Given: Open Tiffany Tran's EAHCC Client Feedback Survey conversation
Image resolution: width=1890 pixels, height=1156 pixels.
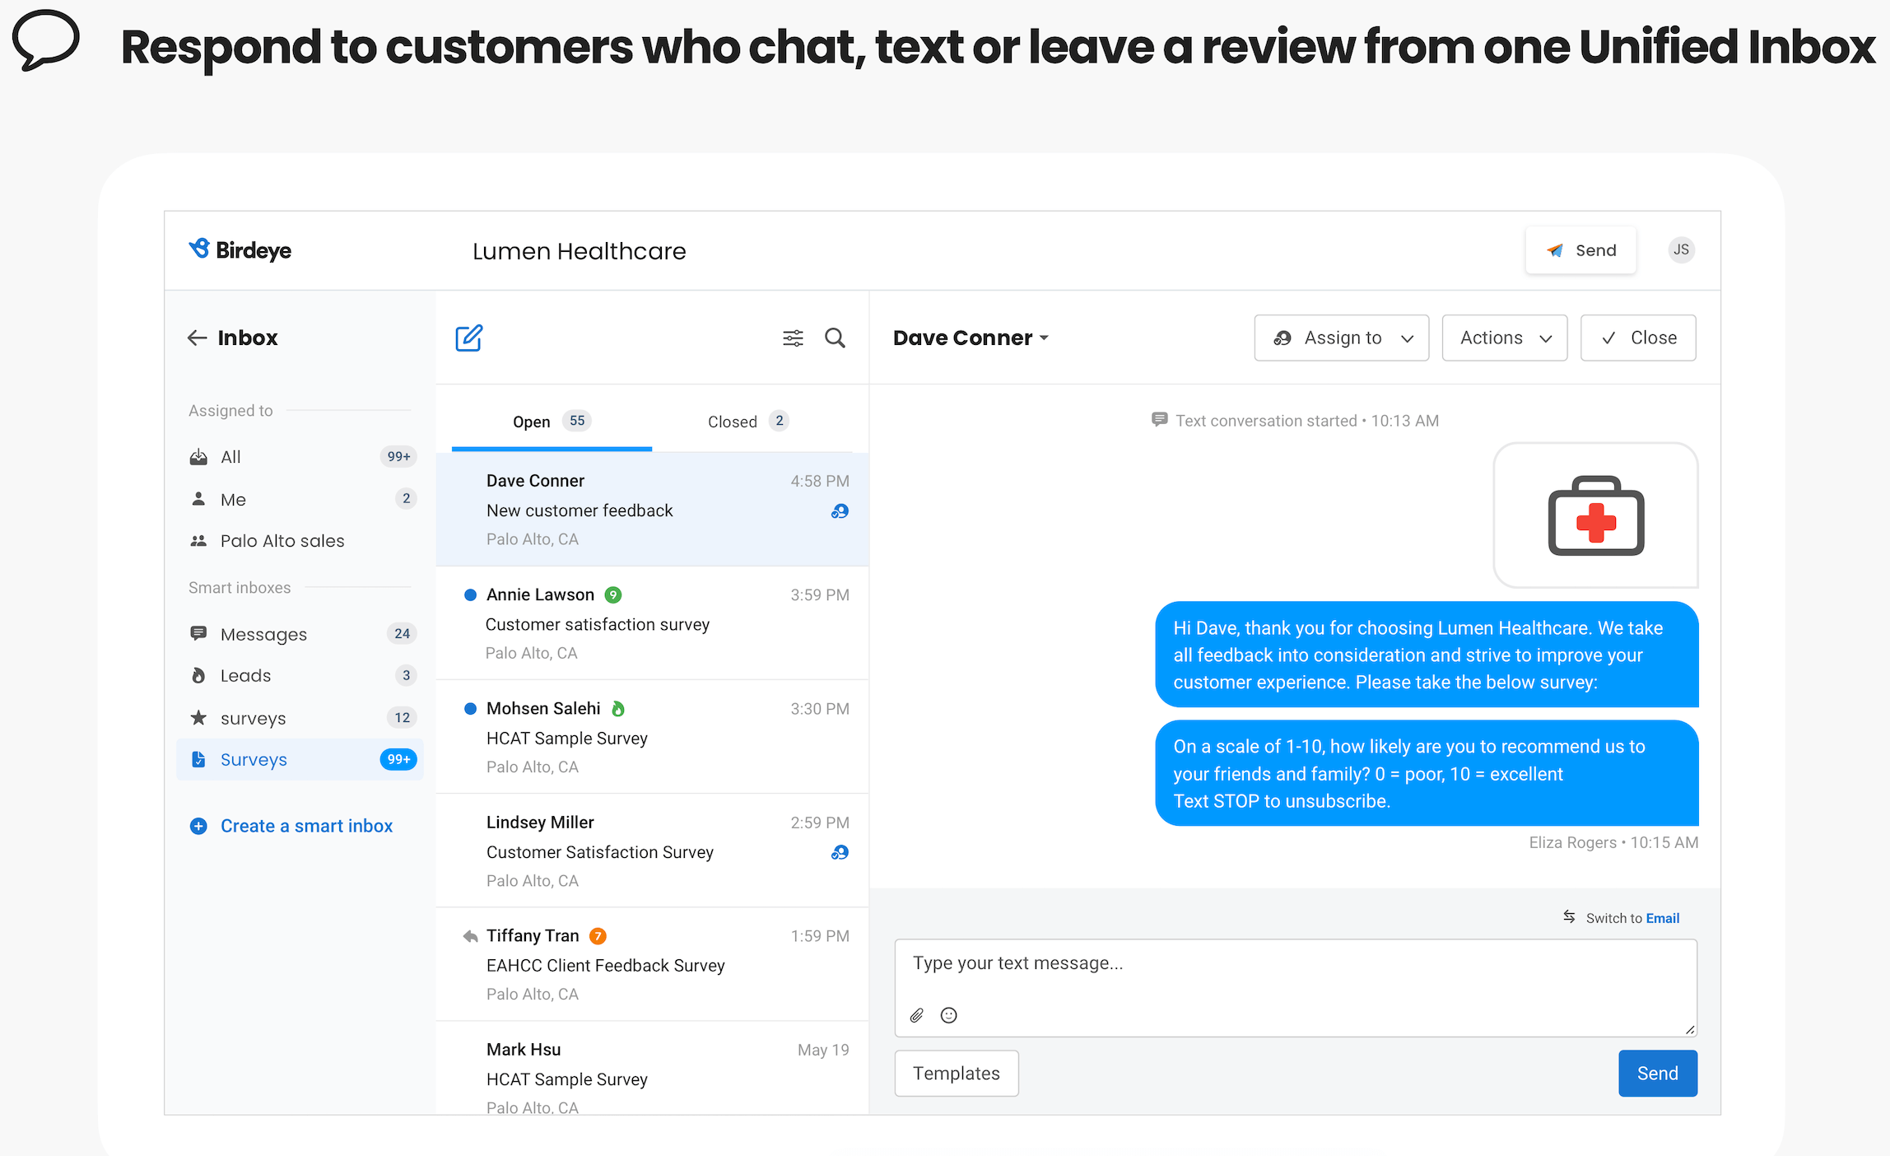Looking at the screenshot, I should coord(653,965).
